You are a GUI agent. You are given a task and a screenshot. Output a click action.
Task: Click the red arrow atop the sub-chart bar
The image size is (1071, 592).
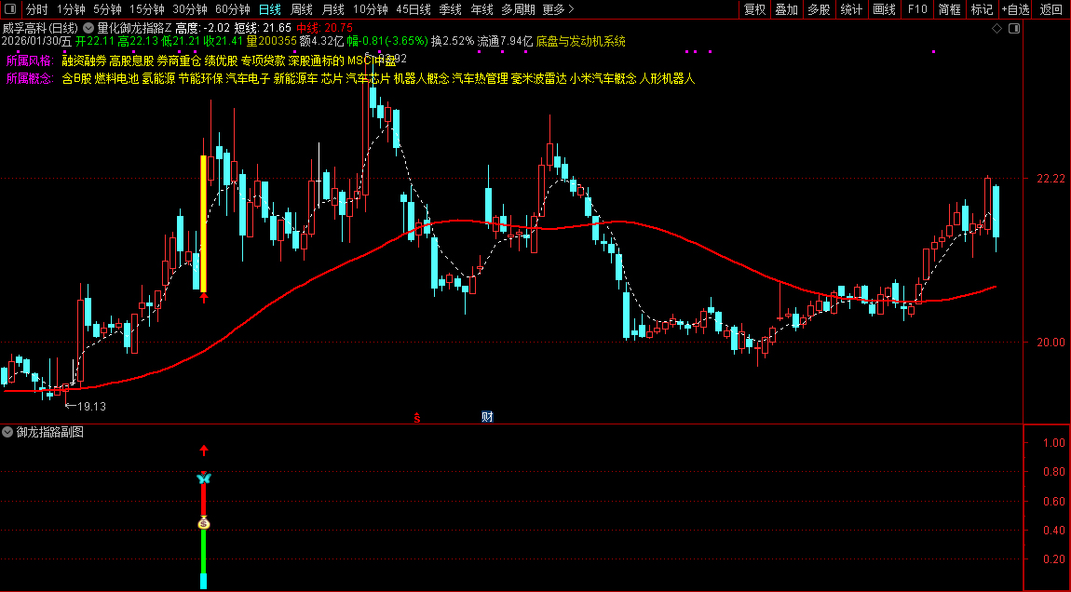[x=204, y=450]
